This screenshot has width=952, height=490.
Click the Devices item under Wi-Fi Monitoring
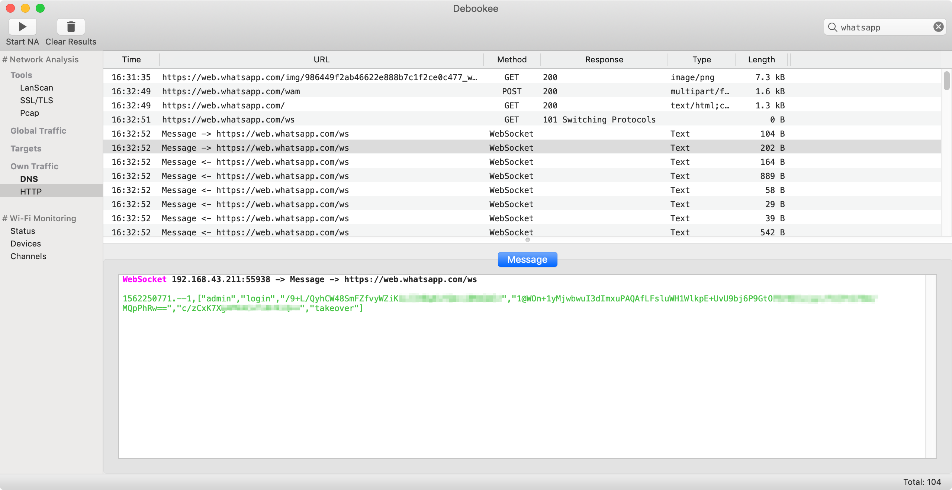pos(25,243)
